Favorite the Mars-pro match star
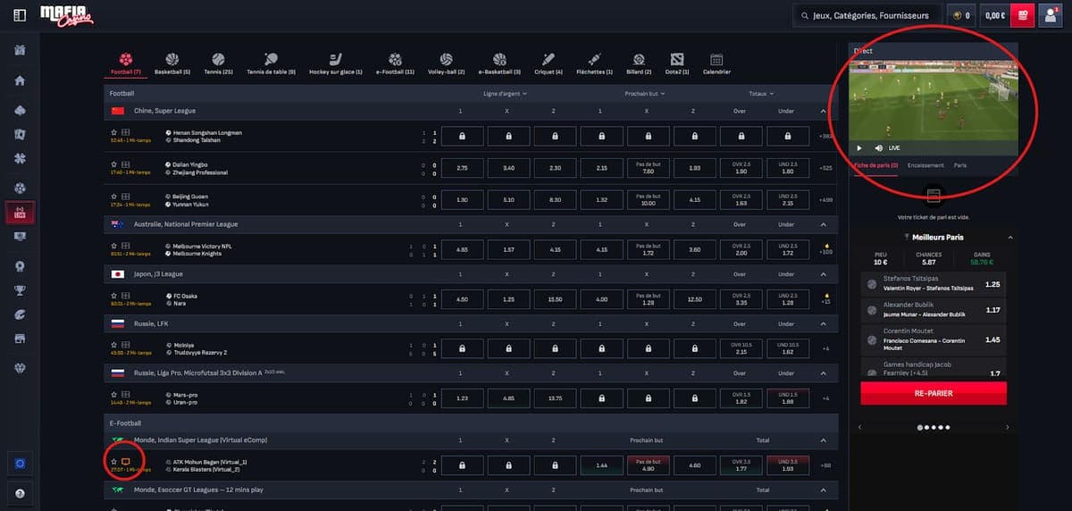 tap(114, 394)
